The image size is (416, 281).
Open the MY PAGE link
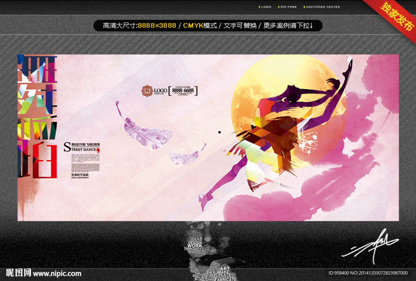click(x=288, y=7)
